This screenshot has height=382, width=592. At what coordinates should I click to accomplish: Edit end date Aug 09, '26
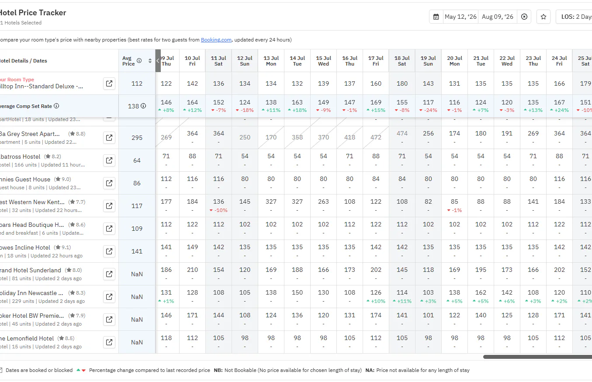(x=498, y=17)
